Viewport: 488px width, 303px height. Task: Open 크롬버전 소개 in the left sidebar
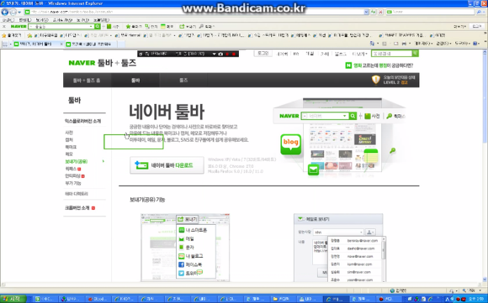[77, 207]
